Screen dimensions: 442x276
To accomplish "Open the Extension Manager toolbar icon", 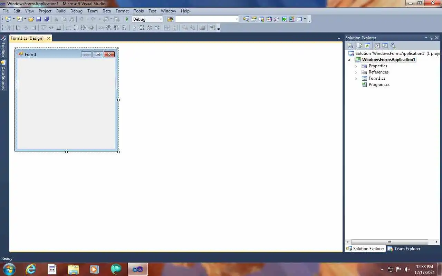I will click(292, 19).
